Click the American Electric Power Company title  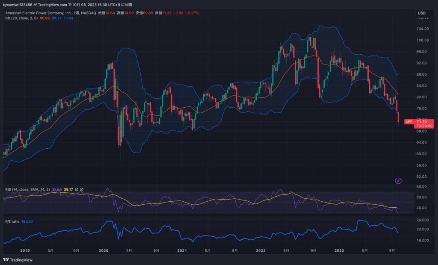click(x=39, y=13)
